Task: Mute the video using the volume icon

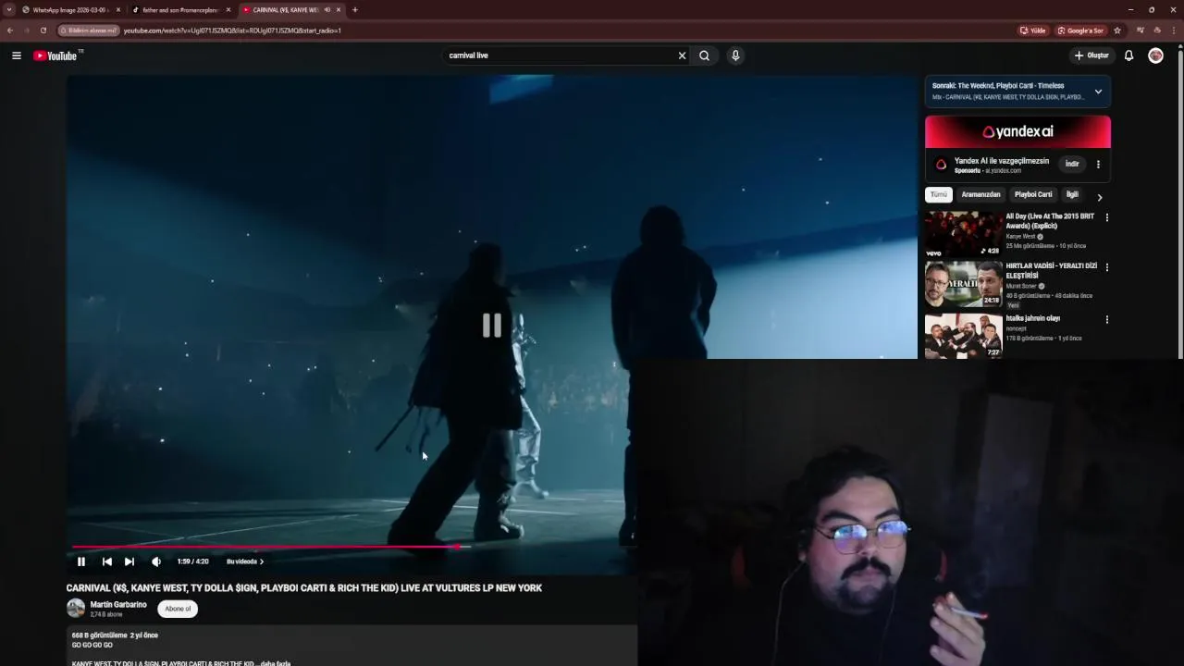Action: click(x=156, y=561)
